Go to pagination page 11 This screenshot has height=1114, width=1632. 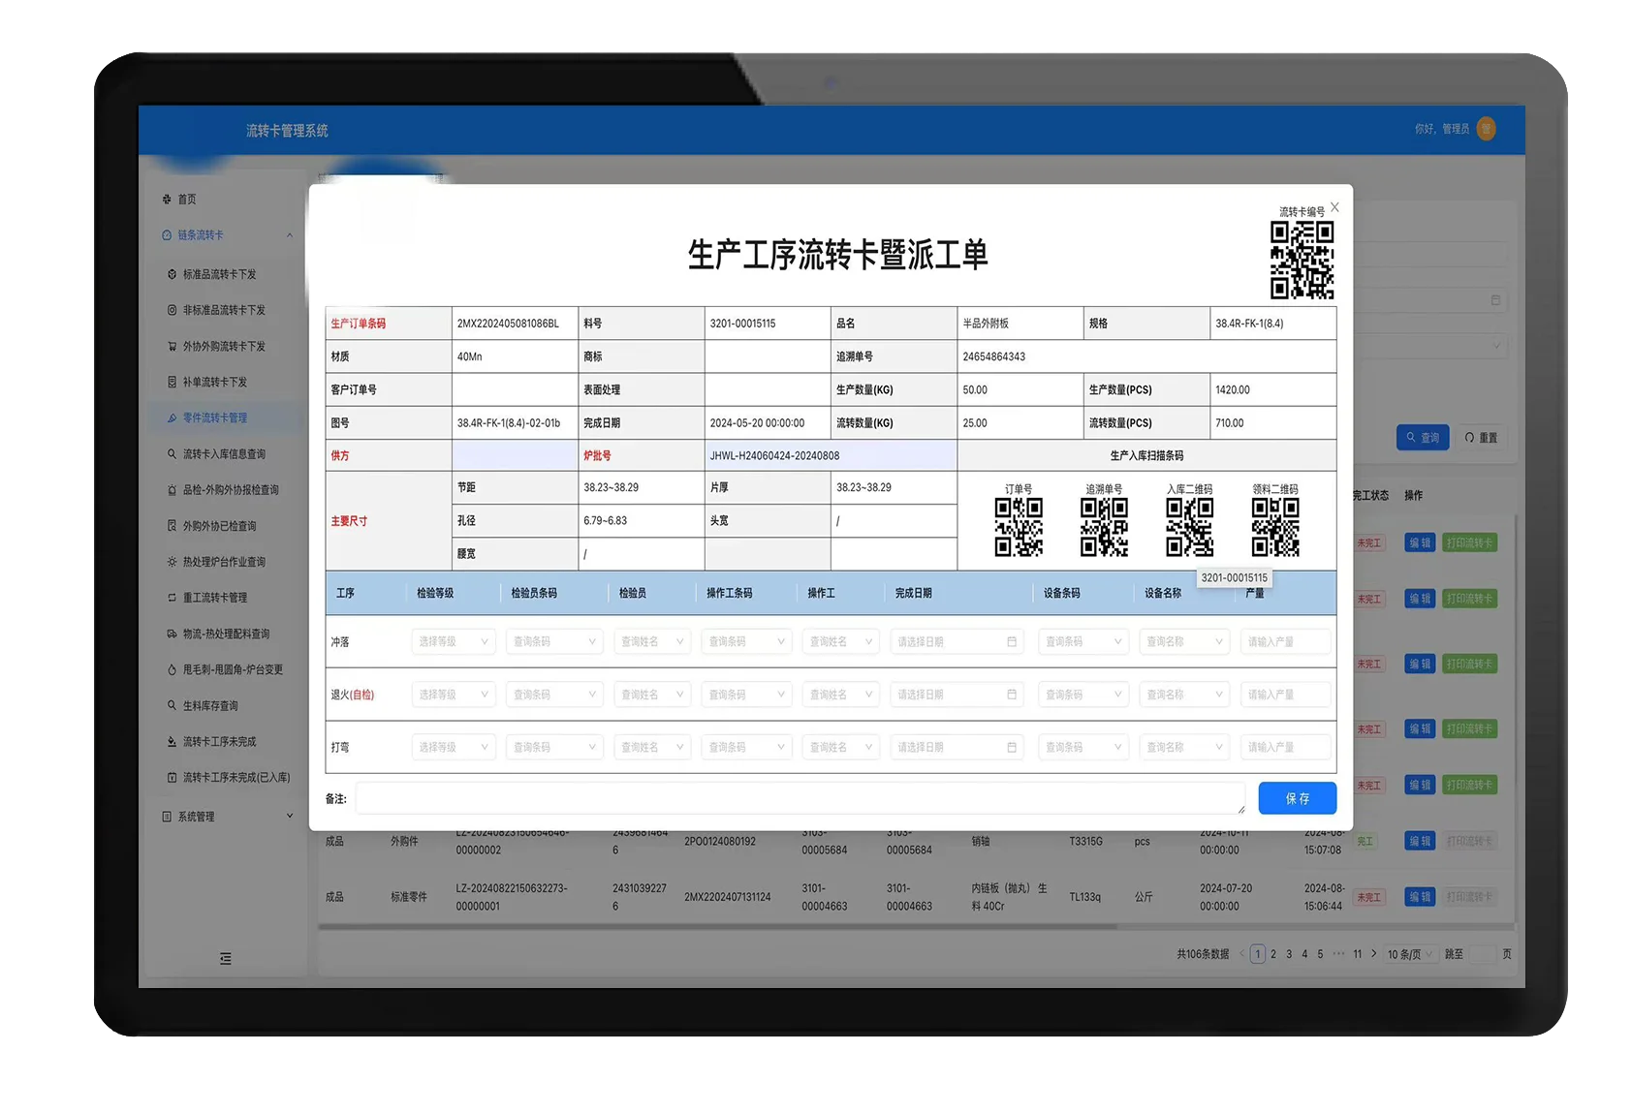pyautogui.click(x=1358, y=954)
